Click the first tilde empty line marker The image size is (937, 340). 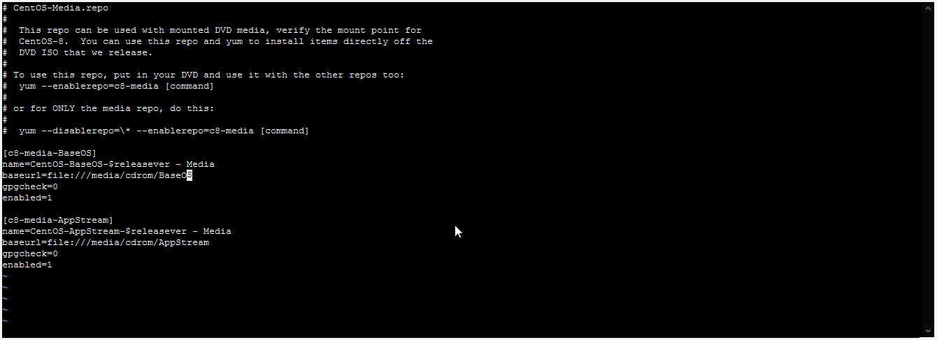[x=5, y=276]
